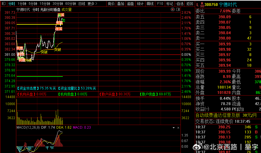The height and width of the screenshot is (153, 261).
Task: Select the 15分钟 period tab
Action: point(45,4)
